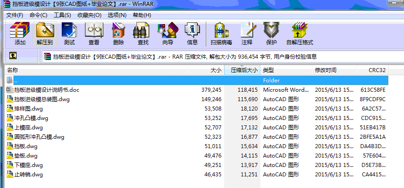Open the 工具(S) menu
404x188 pixels.
(62, 15)
